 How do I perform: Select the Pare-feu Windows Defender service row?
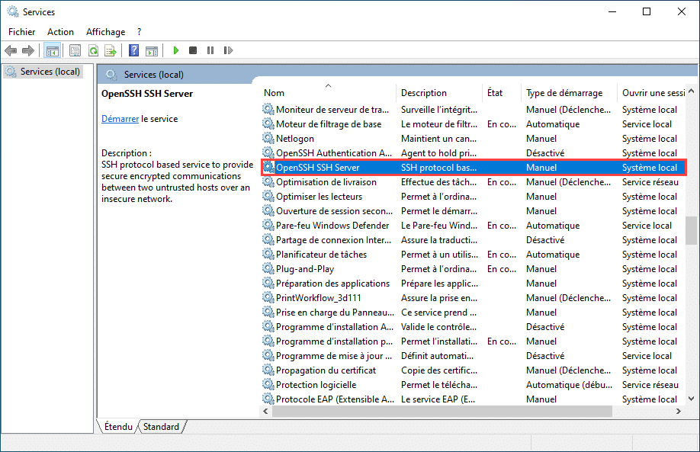tap(474, 226)
